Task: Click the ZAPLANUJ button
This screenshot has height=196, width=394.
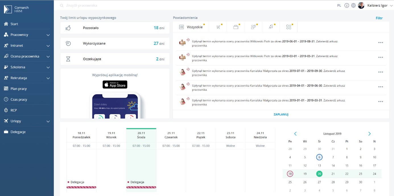Action: (x=281, y=114)
